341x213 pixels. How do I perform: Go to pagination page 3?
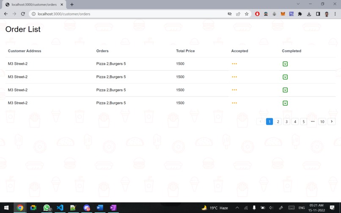(286, 121)
